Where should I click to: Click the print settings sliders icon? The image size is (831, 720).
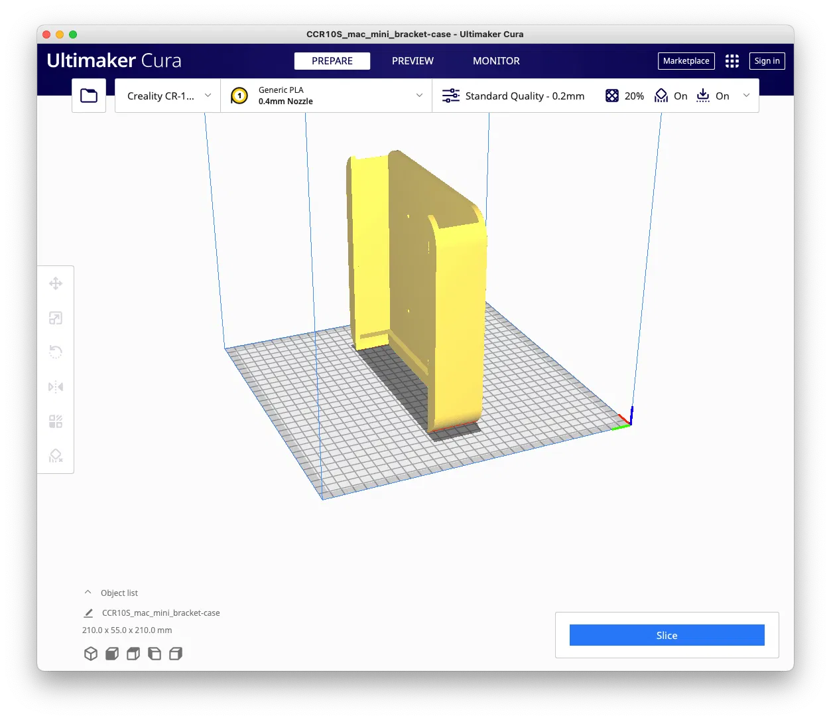click(451, 96)
